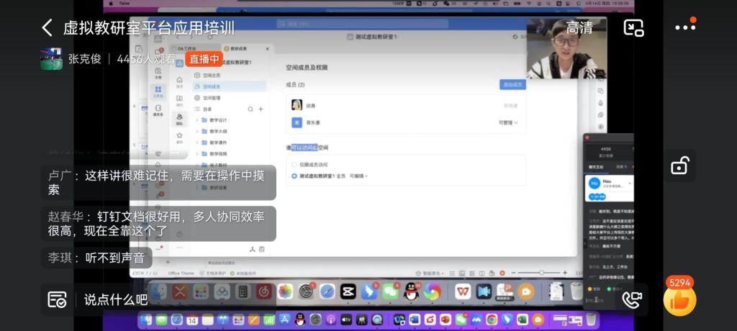Viewport: 737px width, 331px height.
Task: Change video quality via 高清
Action: point(579,28)
